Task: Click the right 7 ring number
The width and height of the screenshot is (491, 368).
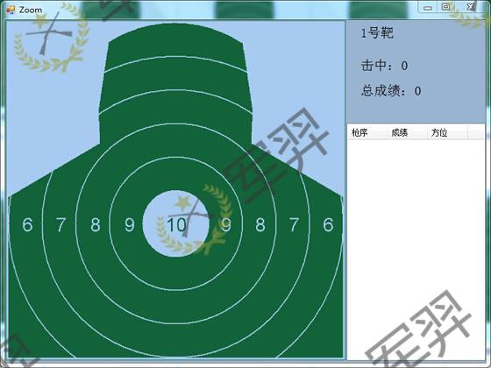Action: pos(294,224)
